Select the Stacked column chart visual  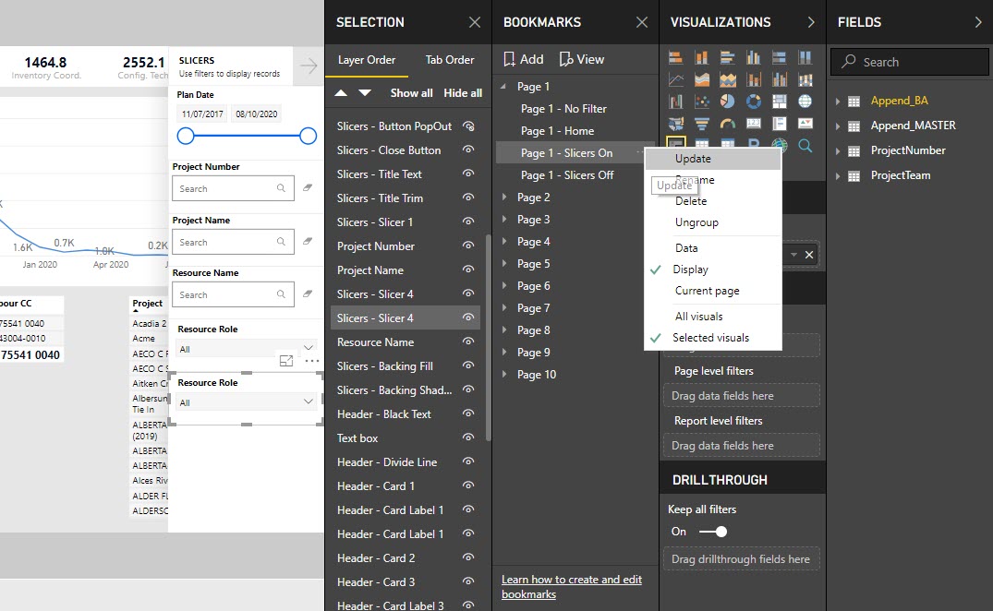pyautogui.click(x=702, y=58)
